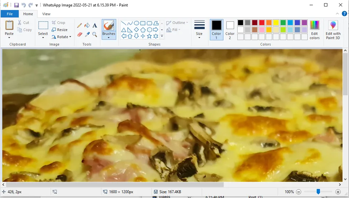Pick the Rectangle shape
This screenshot has width=349, height=198.
tap(143, 23)
